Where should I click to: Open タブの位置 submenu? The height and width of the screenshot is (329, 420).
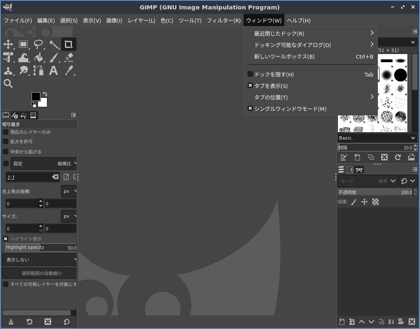pos(311,97)
